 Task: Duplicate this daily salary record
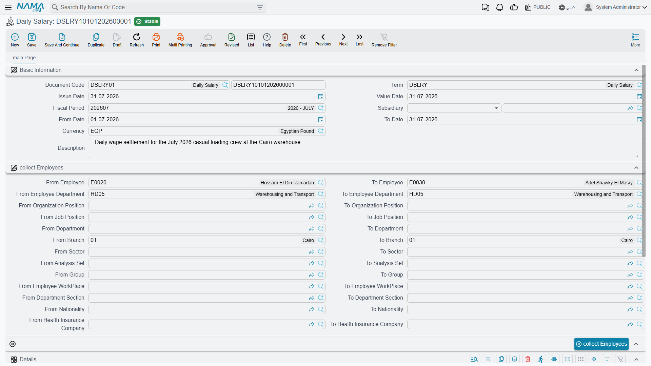(x=96, y=40)
